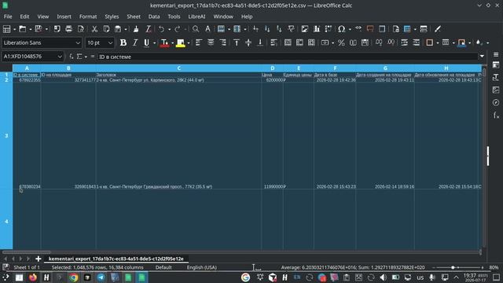Click the Format as Percent icon
This screenshot has width=503, height=283.
[341, 42]
